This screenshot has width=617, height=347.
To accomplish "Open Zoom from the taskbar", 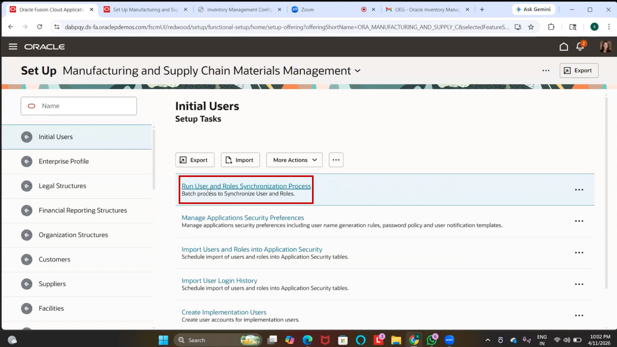I will coord(449,340).
